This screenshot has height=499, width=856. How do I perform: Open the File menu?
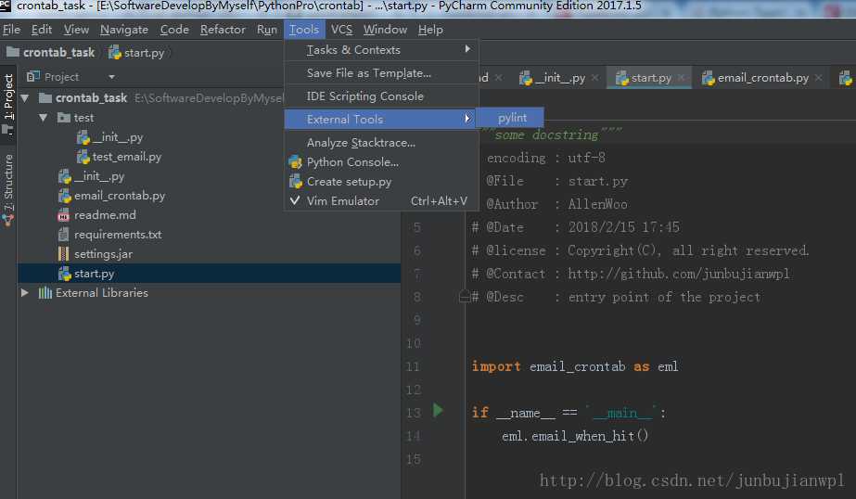11,30
